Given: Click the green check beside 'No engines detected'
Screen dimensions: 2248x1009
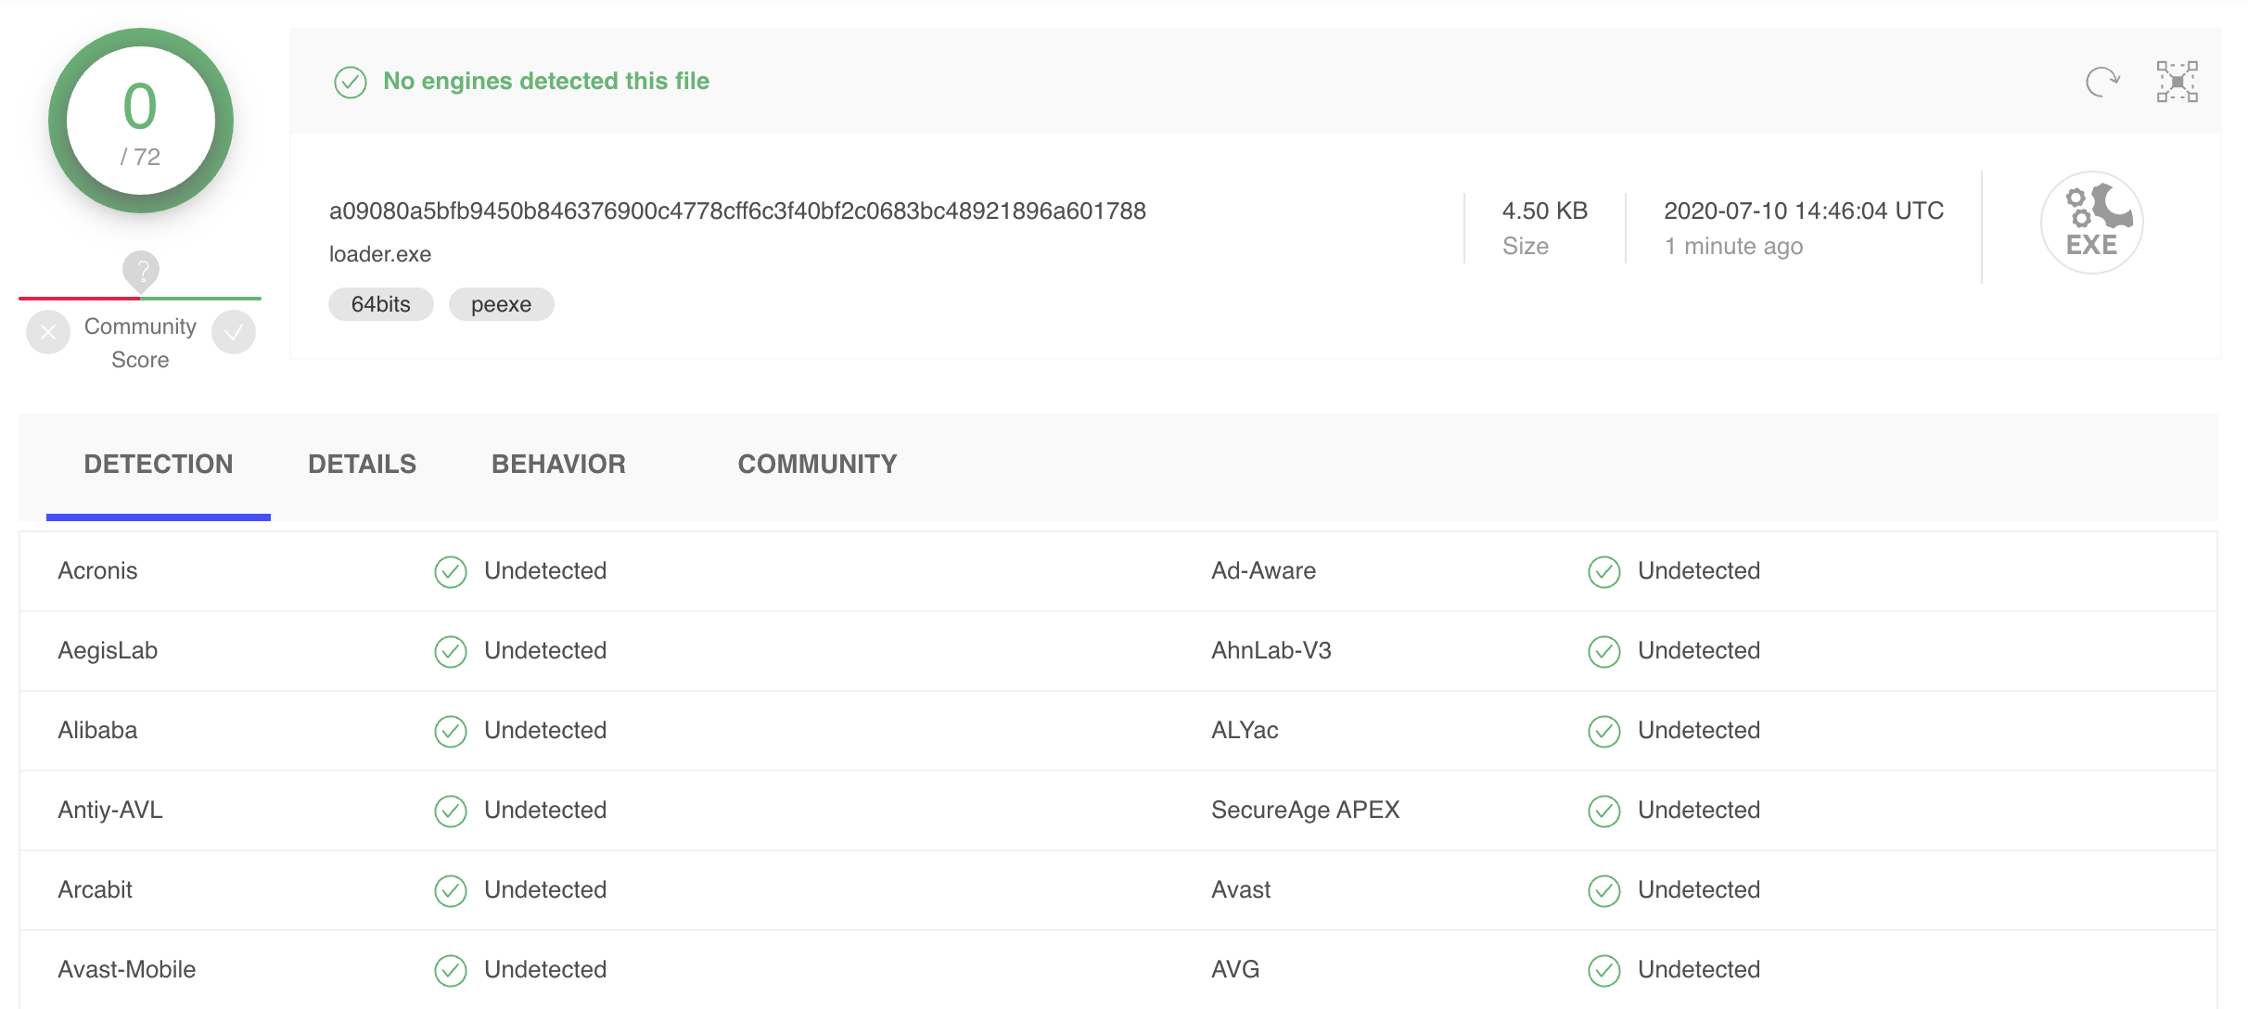Looking at the screenshot, I should tap(351, 83).
